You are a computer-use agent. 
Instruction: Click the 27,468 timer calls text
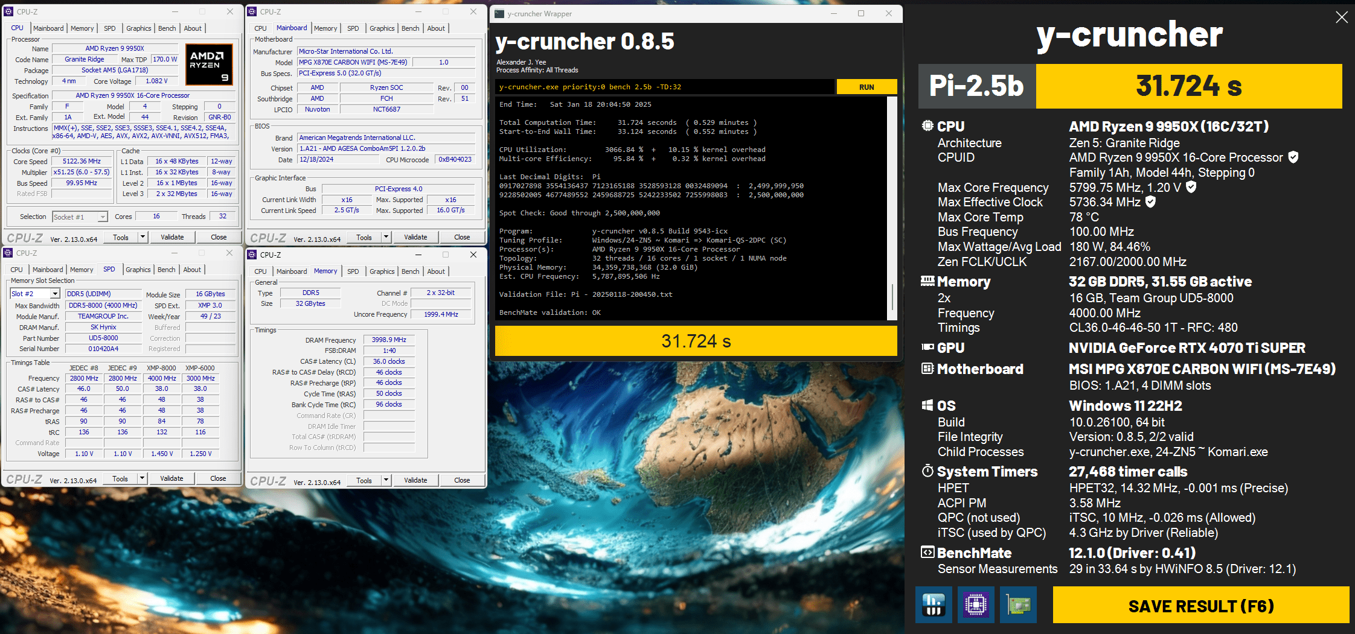click(1128, 472)
